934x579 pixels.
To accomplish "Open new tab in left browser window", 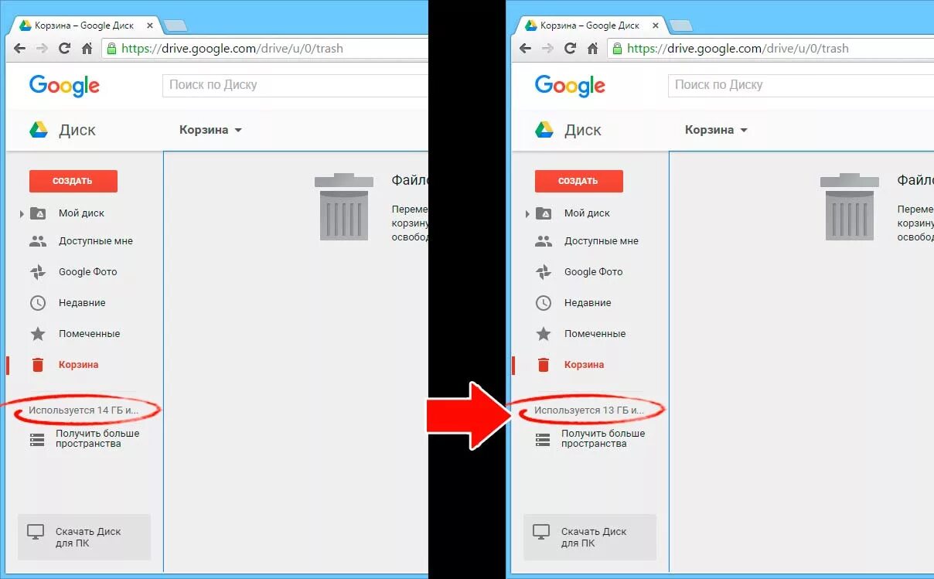I will pos(176,26).
